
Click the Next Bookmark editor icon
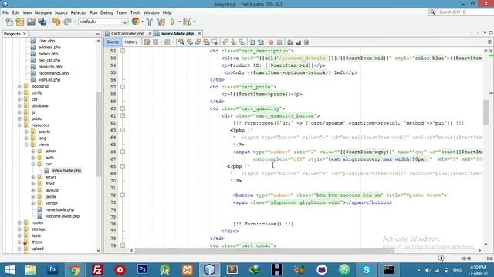[233, 42]
